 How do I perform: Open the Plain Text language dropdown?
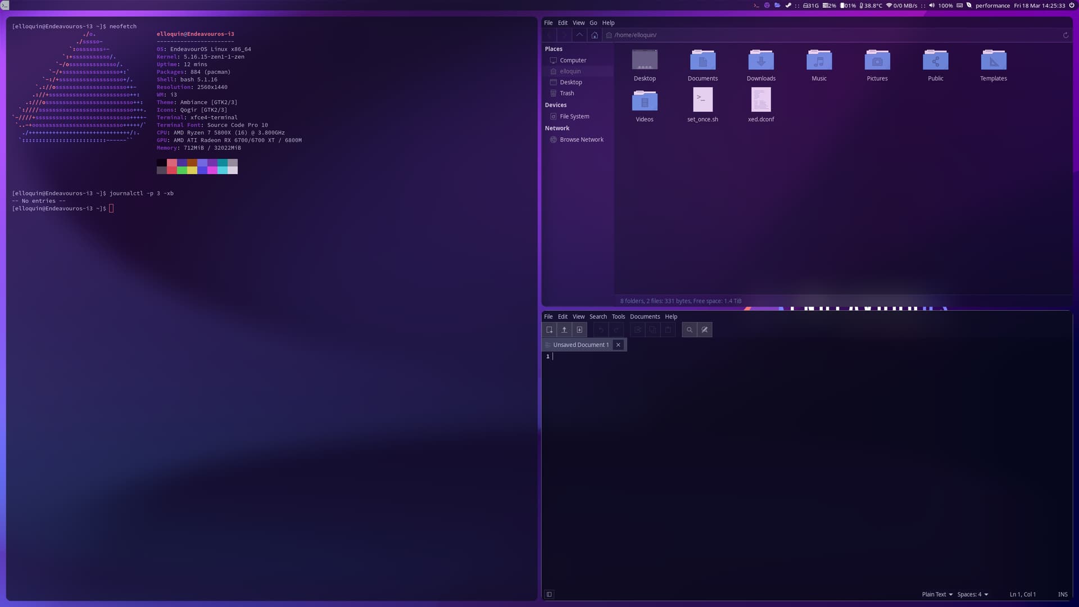(937, 594)
